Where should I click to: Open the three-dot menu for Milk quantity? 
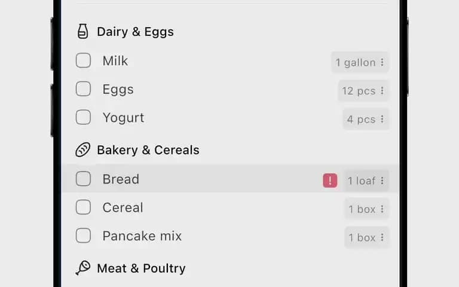pyautogui.click(x=382, y=62)
